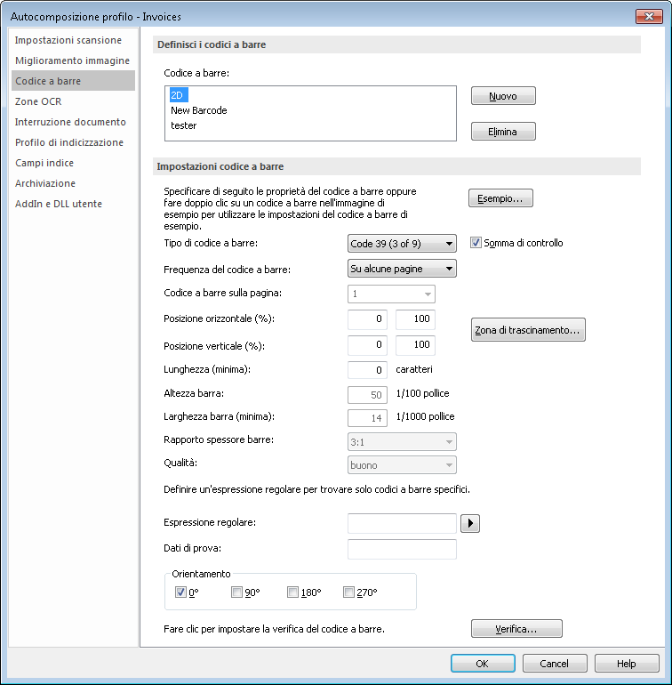Check the 270° orientation option
The image size is (672, 685).
pos(349,592)
